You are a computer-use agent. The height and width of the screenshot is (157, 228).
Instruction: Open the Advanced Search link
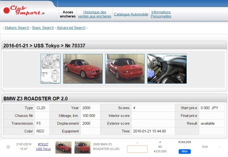(x=71, y=28)
